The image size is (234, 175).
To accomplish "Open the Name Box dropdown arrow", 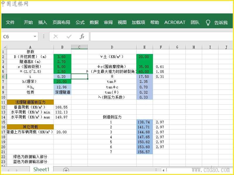I will point(35,36).
